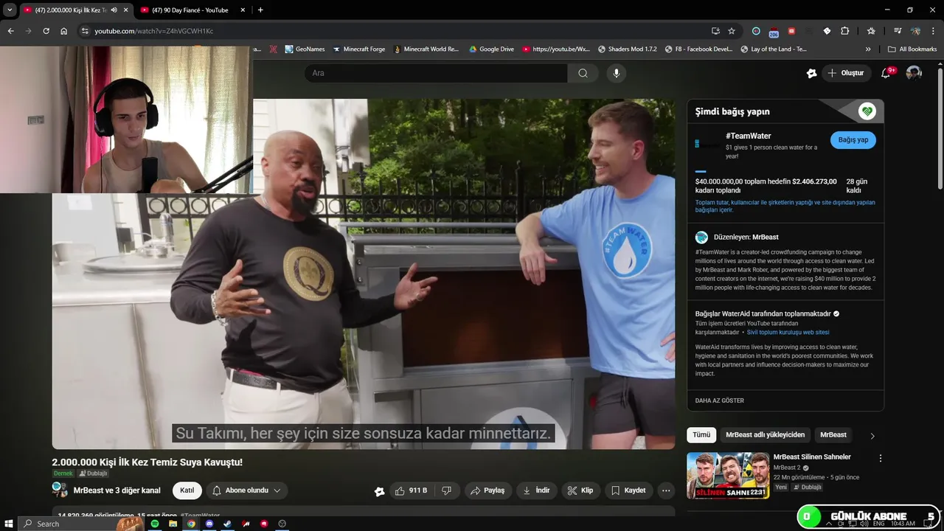Open the YouTube notifications bell
This screenshot has width=944, height=531.
[886, 73]
